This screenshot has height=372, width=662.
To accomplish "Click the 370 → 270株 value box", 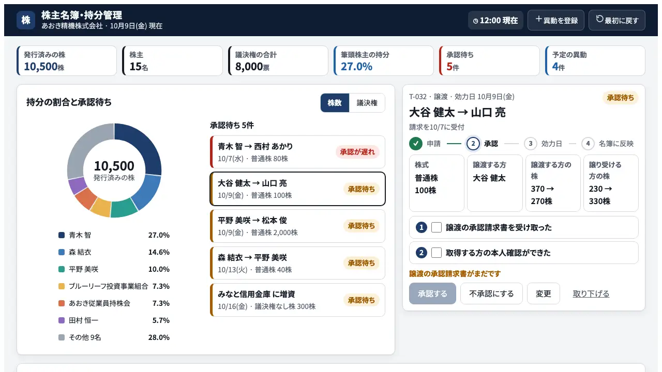I will (x=553, y=183).
